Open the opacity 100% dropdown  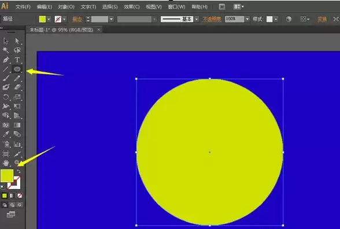click(x=247, y=19)
